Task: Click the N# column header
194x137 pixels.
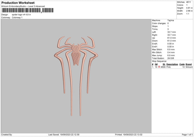Action: click(156, 64)
